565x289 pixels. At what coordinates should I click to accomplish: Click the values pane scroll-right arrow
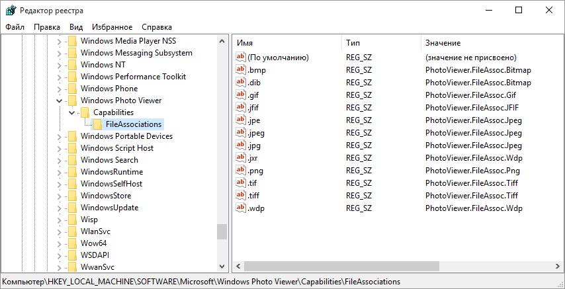557,267
